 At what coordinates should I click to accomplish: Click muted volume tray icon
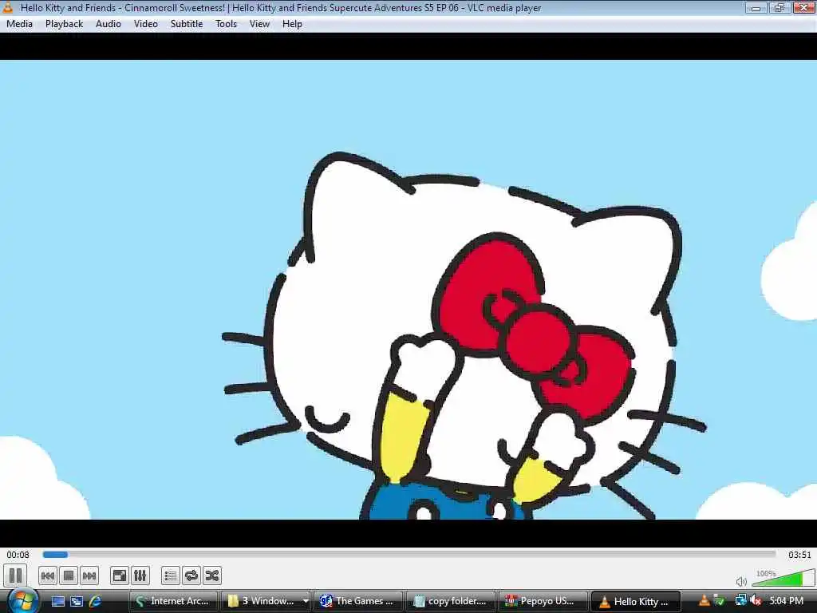click(x=756, y=601)
